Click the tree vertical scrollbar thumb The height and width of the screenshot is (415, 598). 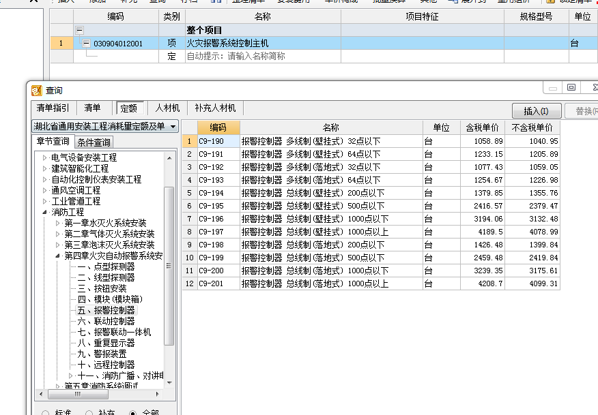click(x=169, y=266)
